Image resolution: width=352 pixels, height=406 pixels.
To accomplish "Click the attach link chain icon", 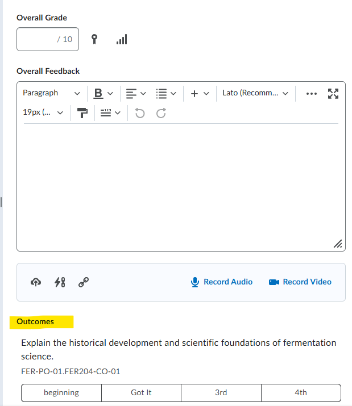I will pos(84,282).
